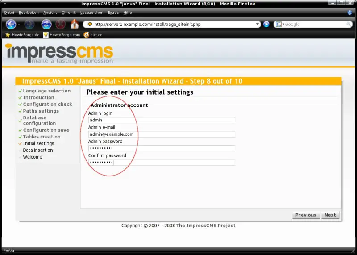This screenshot has height=255, width=357.
Task: Select the Database configuration step
Action: [x=39, y=120]
